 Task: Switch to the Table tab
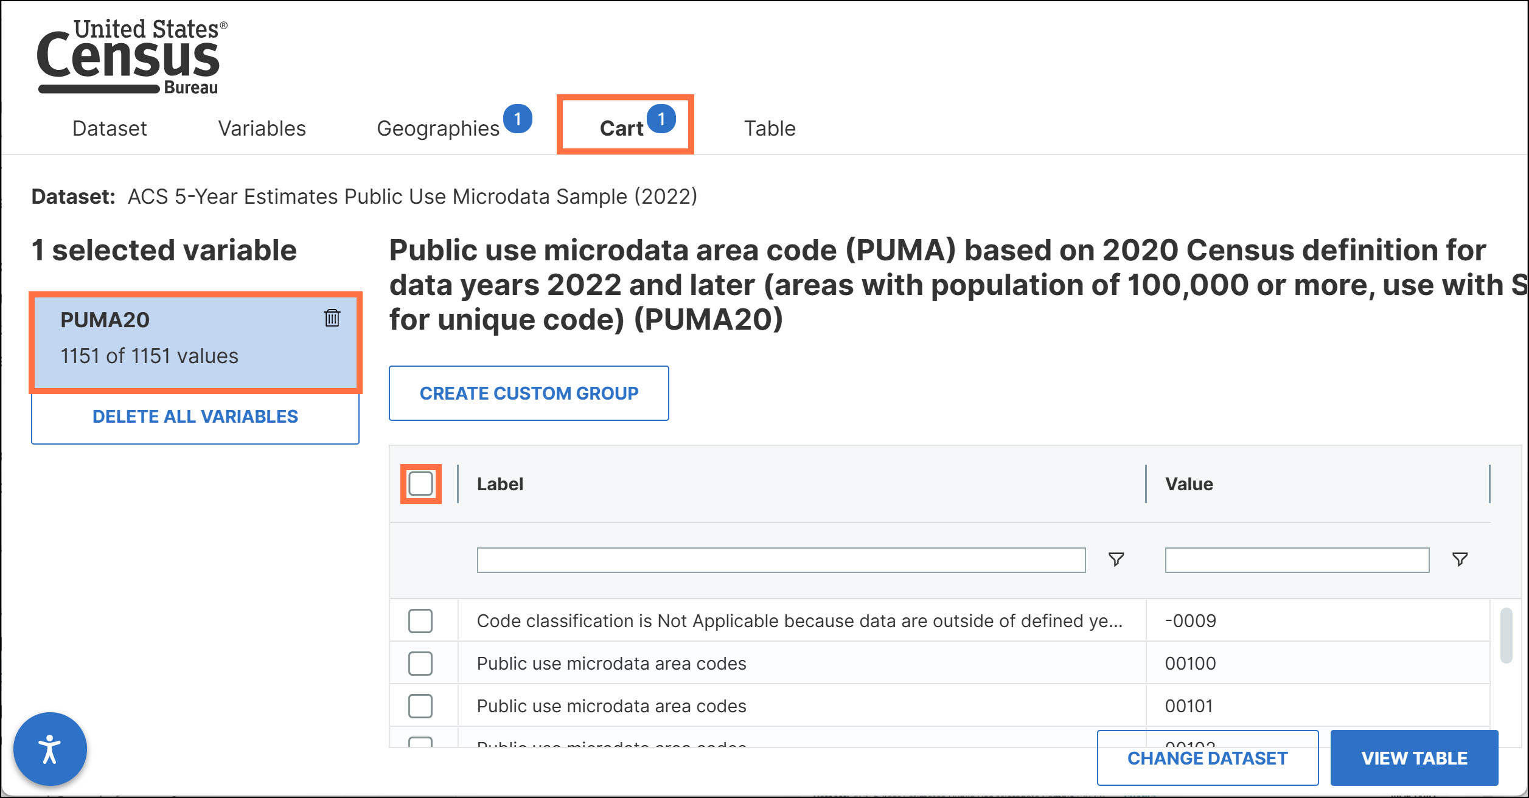(770, 128)
